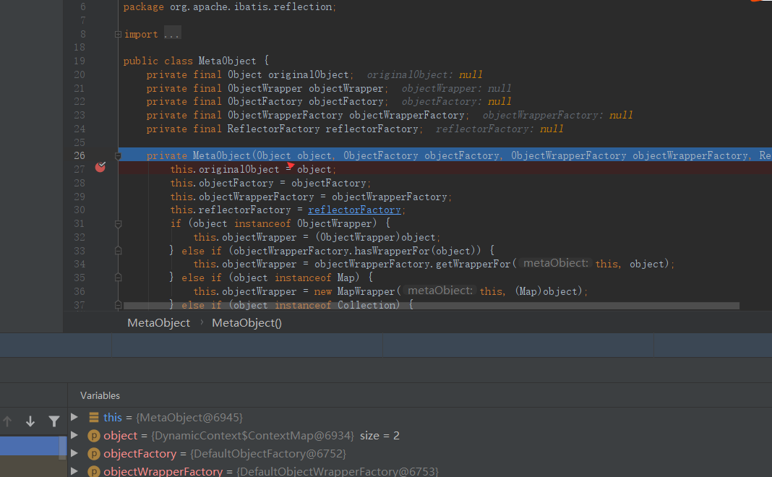Click line number 26 in the gutter
The image size is (772, 477).
click(x=80, y=155)
